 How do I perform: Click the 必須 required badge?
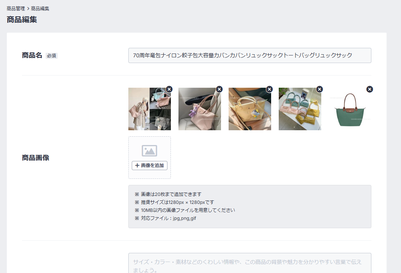coord(52,56)
